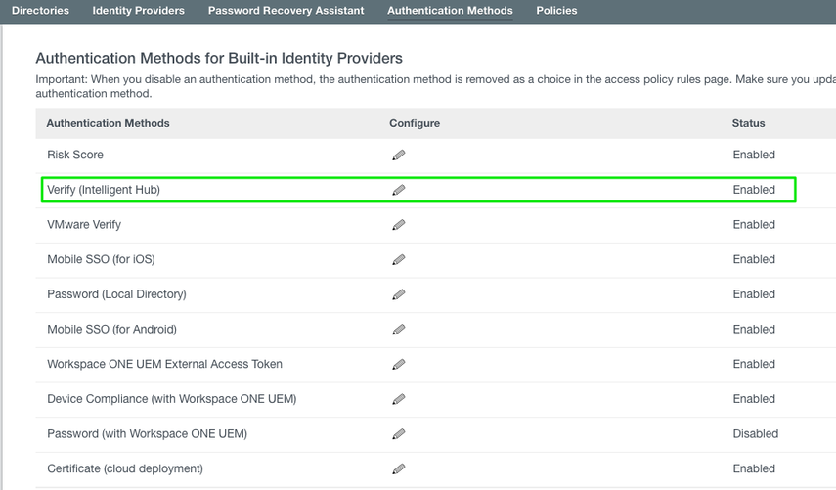Select the Verify (Intelligent Hub) row label
The height and width of the screenshot is (490, 836).
pos(104,190)
